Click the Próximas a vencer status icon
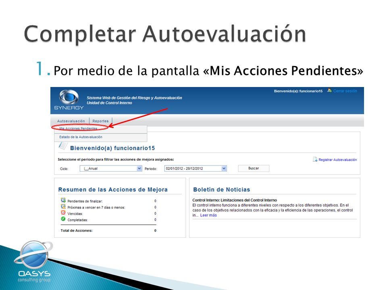The image size is (387, 290). point(63,206)
